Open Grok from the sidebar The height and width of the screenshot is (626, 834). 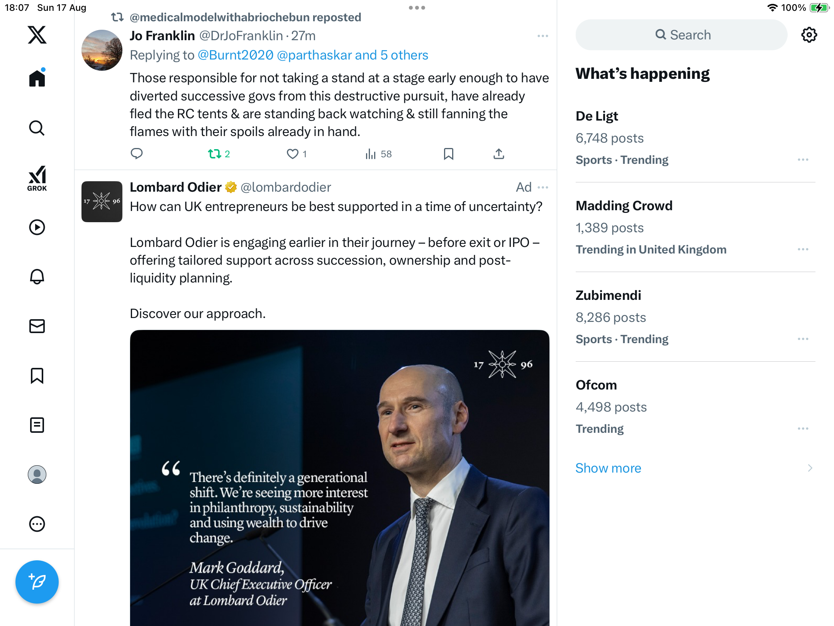click(37, 179)
